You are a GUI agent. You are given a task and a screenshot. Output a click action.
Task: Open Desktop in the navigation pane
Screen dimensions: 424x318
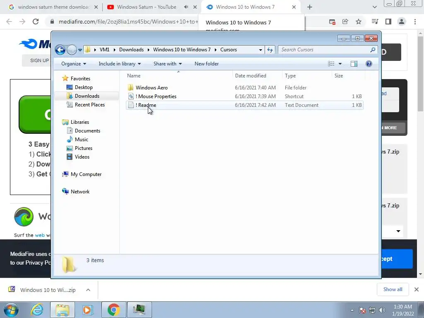pos(84,87)
